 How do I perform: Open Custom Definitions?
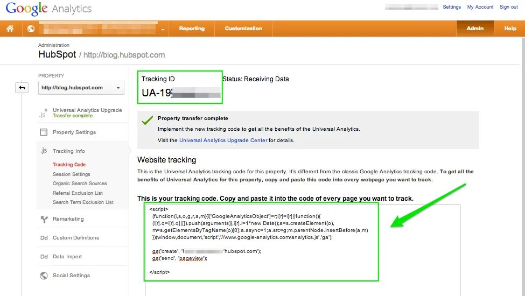point(76,237)
